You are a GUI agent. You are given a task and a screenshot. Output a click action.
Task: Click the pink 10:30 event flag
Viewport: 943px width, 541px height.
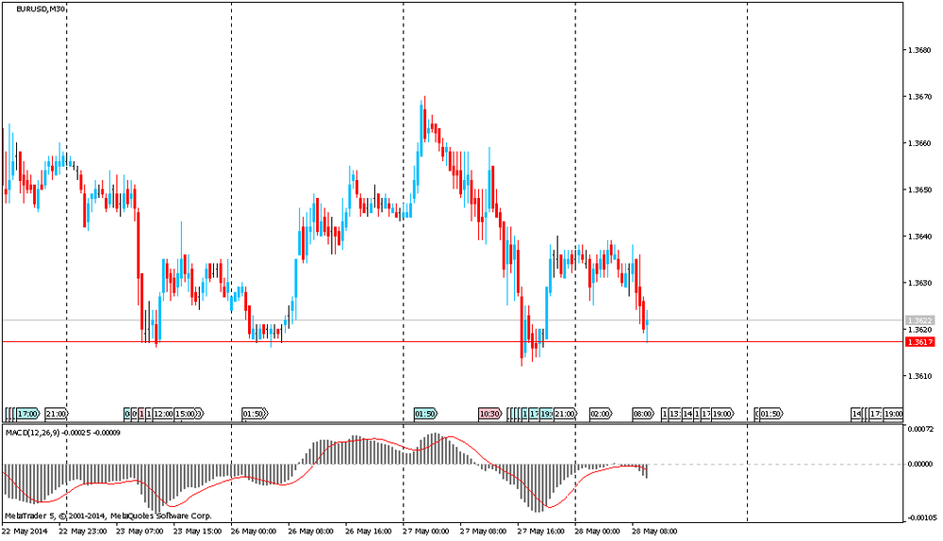click(x=488, y=413)
